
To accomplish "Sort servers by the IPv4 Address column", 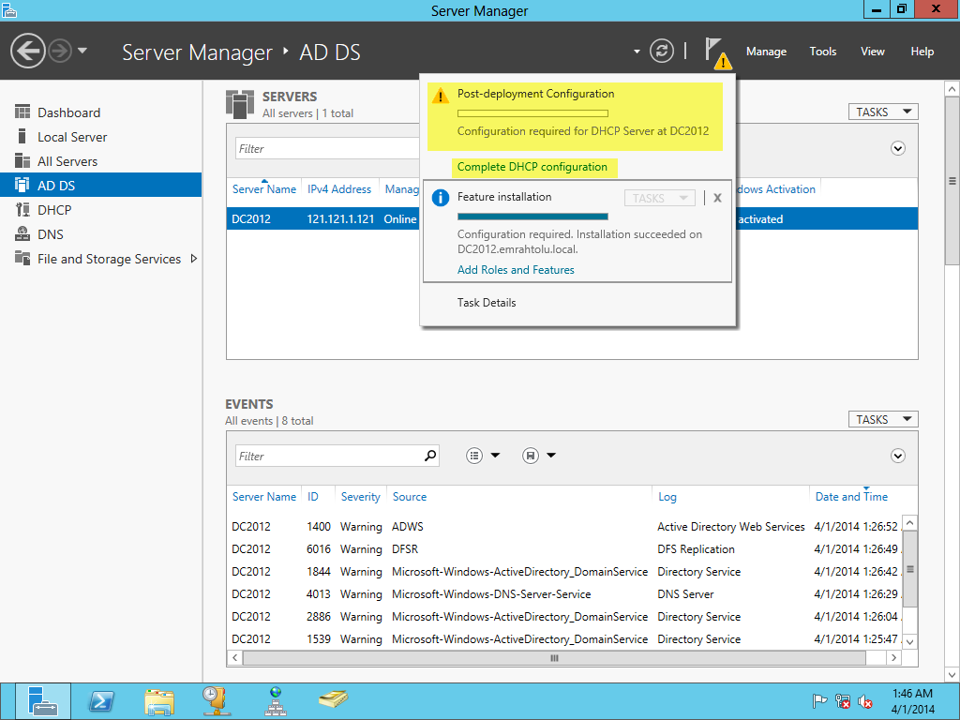I will (x=339, y=189).
